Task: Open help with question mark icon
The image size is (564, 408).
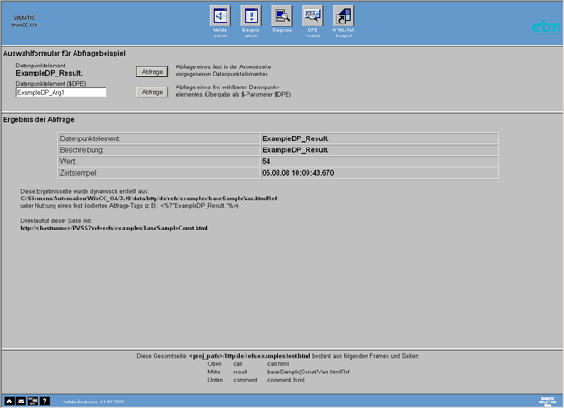Action: click(45, 400)
